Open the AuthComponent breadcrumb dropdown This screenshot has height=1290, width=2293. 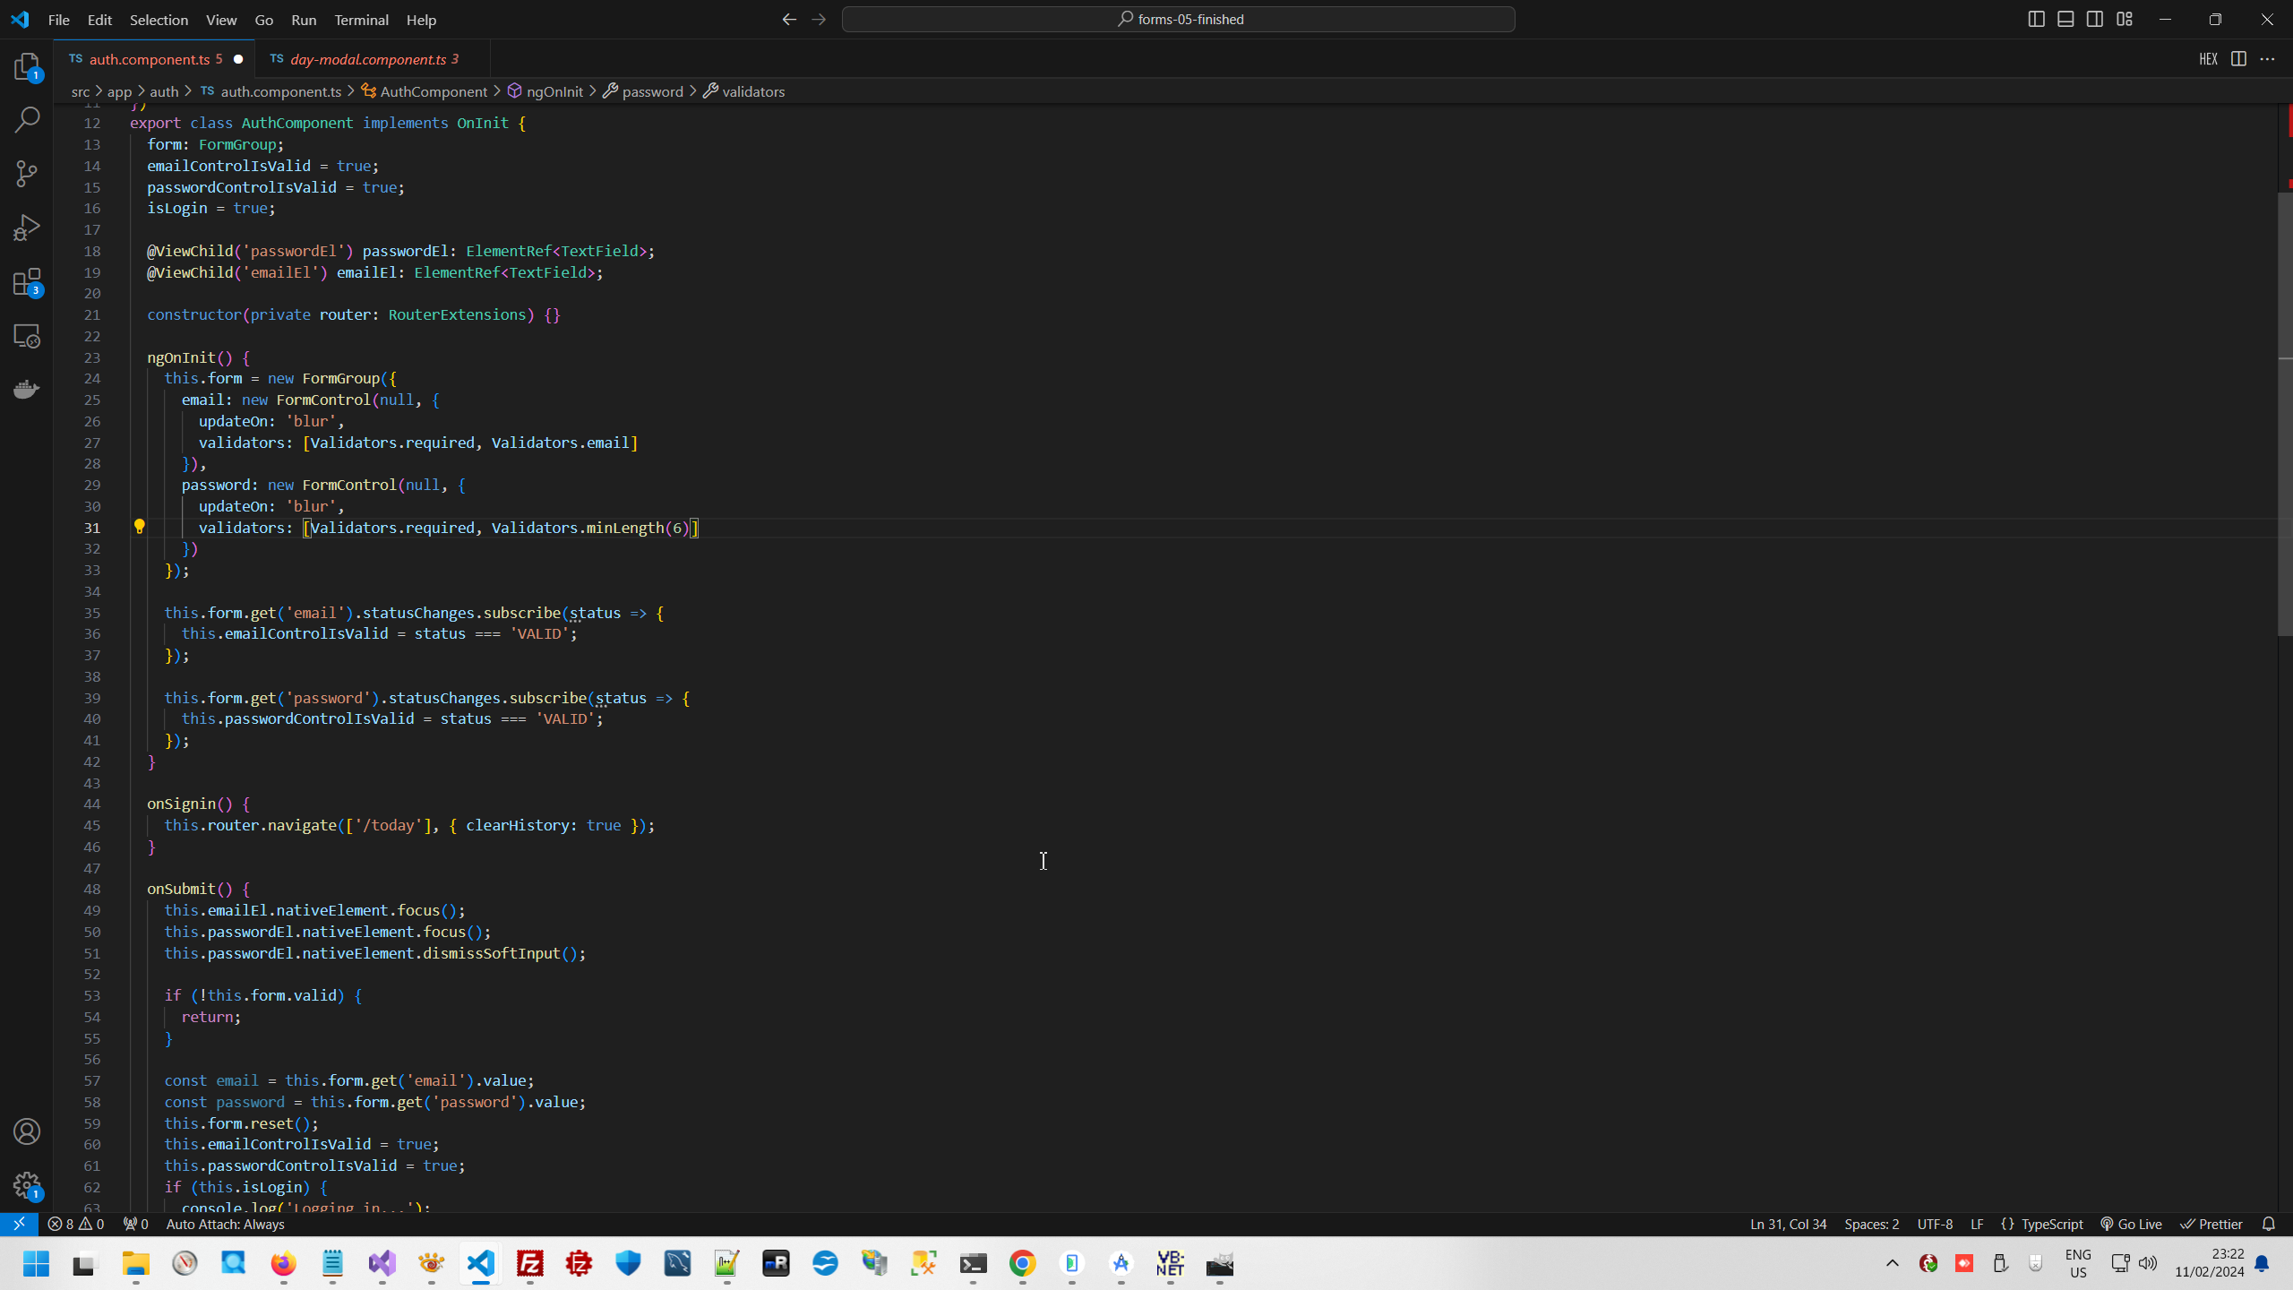pyautogui.click(x=434, y=91)
